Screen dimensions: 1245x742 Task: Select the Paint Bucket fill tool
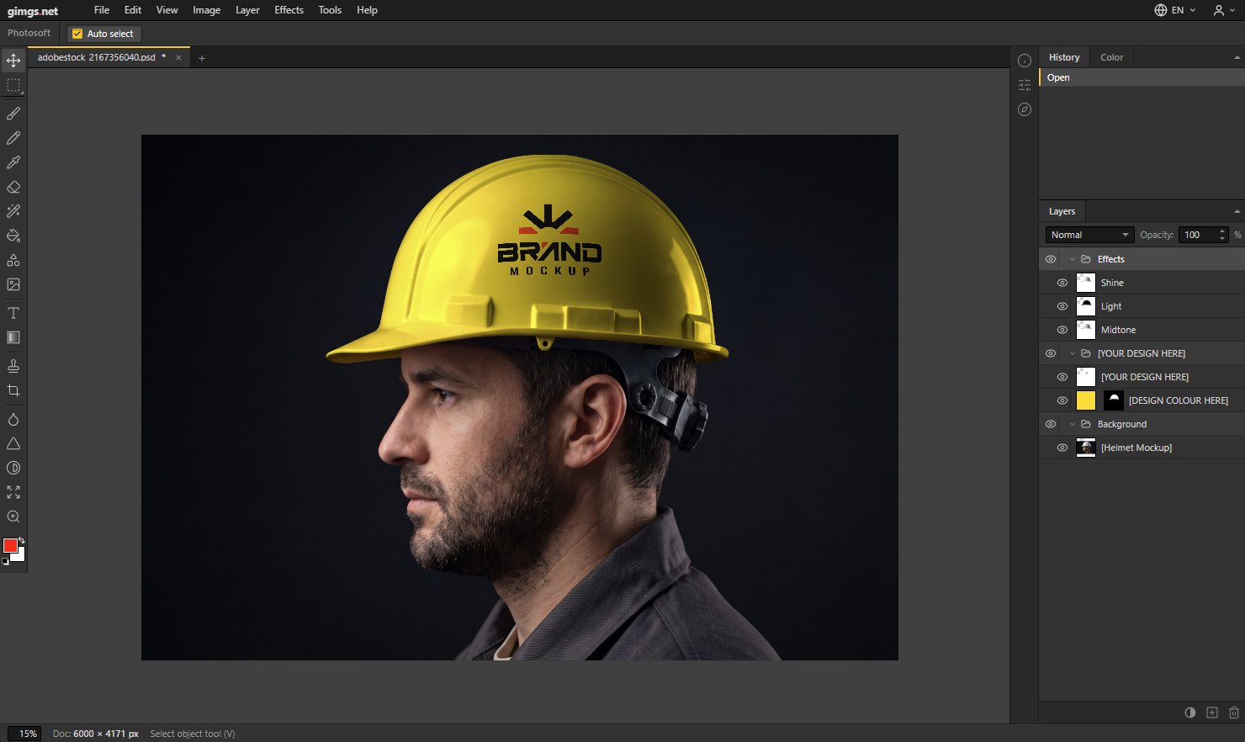(x=13, y=236)
